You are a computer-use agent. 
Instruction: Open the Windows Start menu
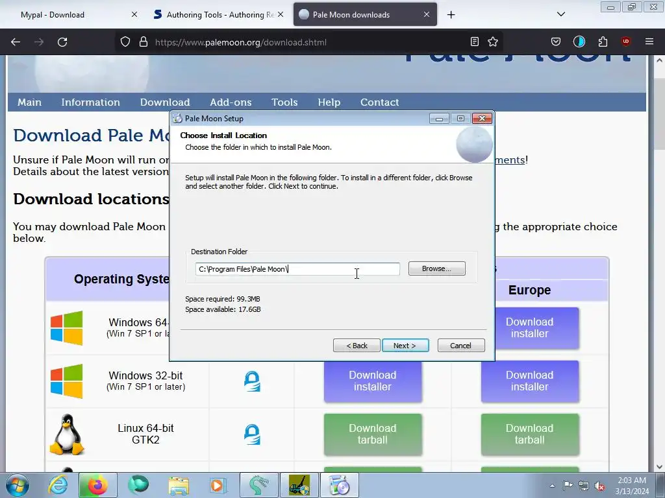coord(17,485)
